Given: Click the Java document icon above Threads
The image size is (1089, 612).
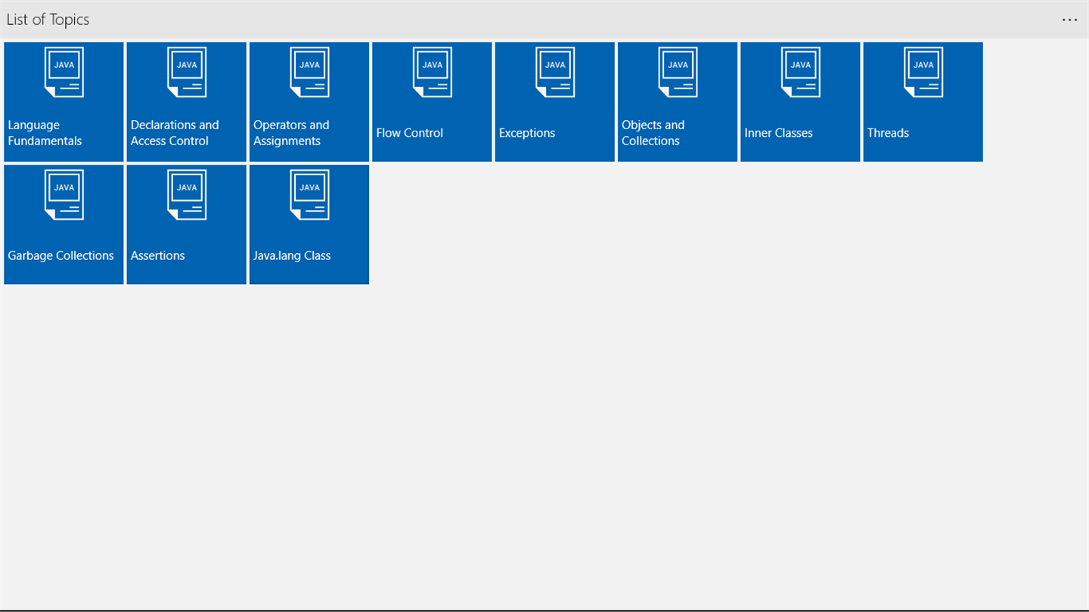Looking at the screenshot, I should 923,73.
